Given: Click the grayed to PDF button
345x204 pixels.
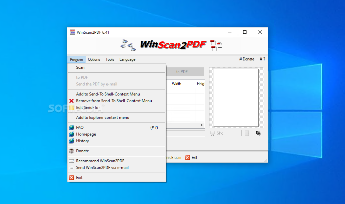Looking at the screenshot, I should (x=185, y=72).
